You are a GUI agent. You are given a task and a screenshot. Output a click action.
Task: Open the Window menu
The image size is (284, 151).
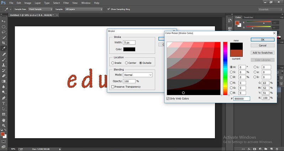tap(86, 3)
